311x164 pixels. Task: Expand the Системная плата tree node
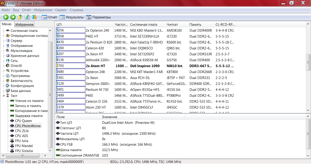4,31
